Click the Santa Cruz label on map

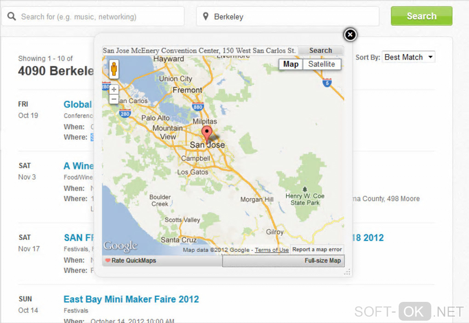click(x=178, y=240)
